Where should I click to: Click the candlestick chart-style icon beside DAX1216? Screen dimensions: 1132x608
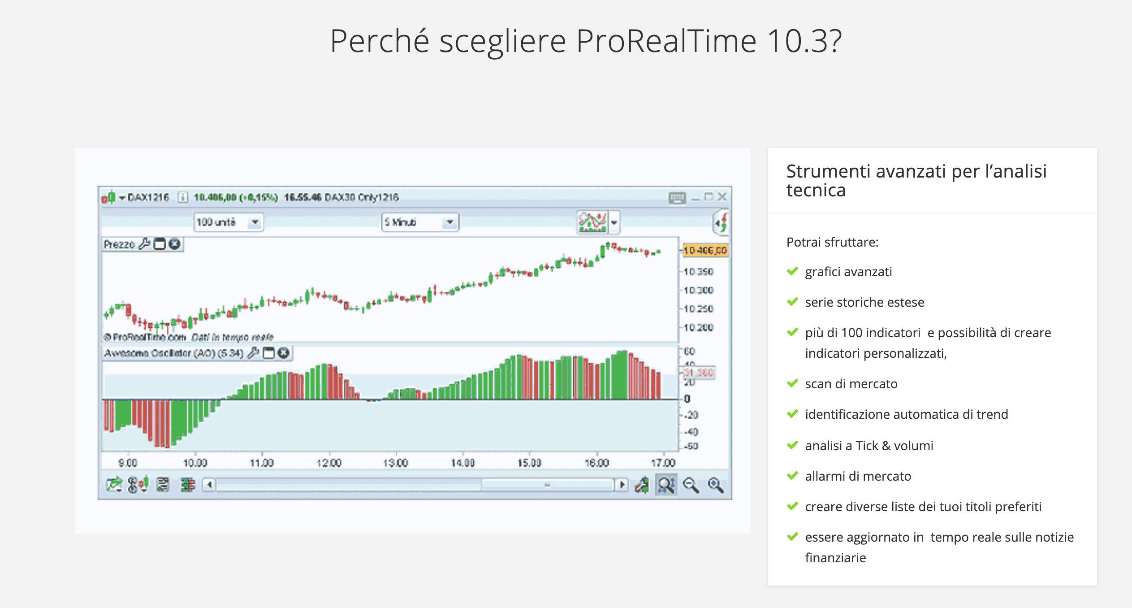point(108,197)
